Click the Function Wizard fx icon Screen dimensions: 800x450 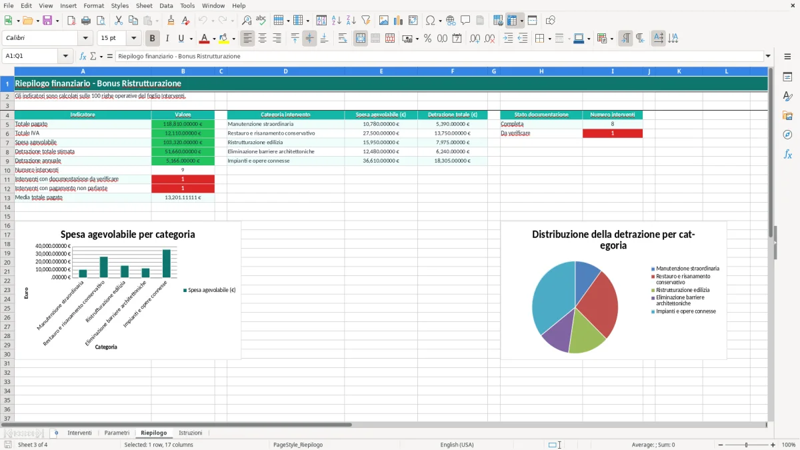[83, 56]
